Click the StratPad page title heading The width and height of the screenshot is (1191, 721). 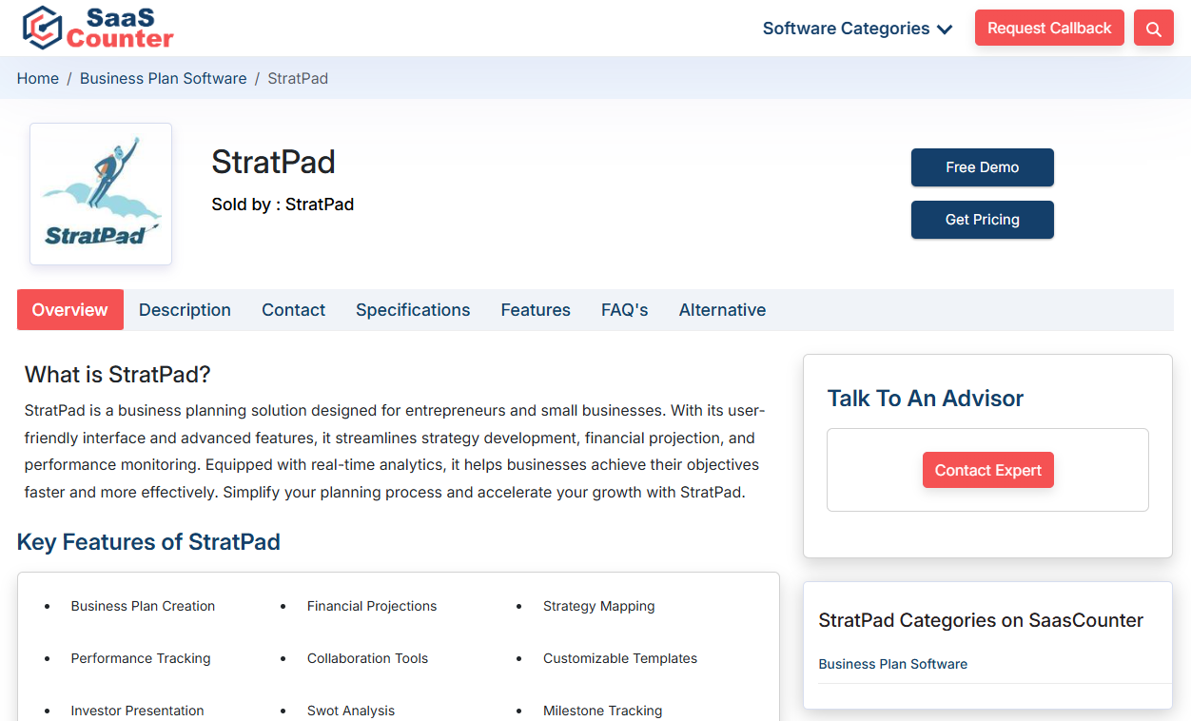pyautogui.click(x=274, y=163)
